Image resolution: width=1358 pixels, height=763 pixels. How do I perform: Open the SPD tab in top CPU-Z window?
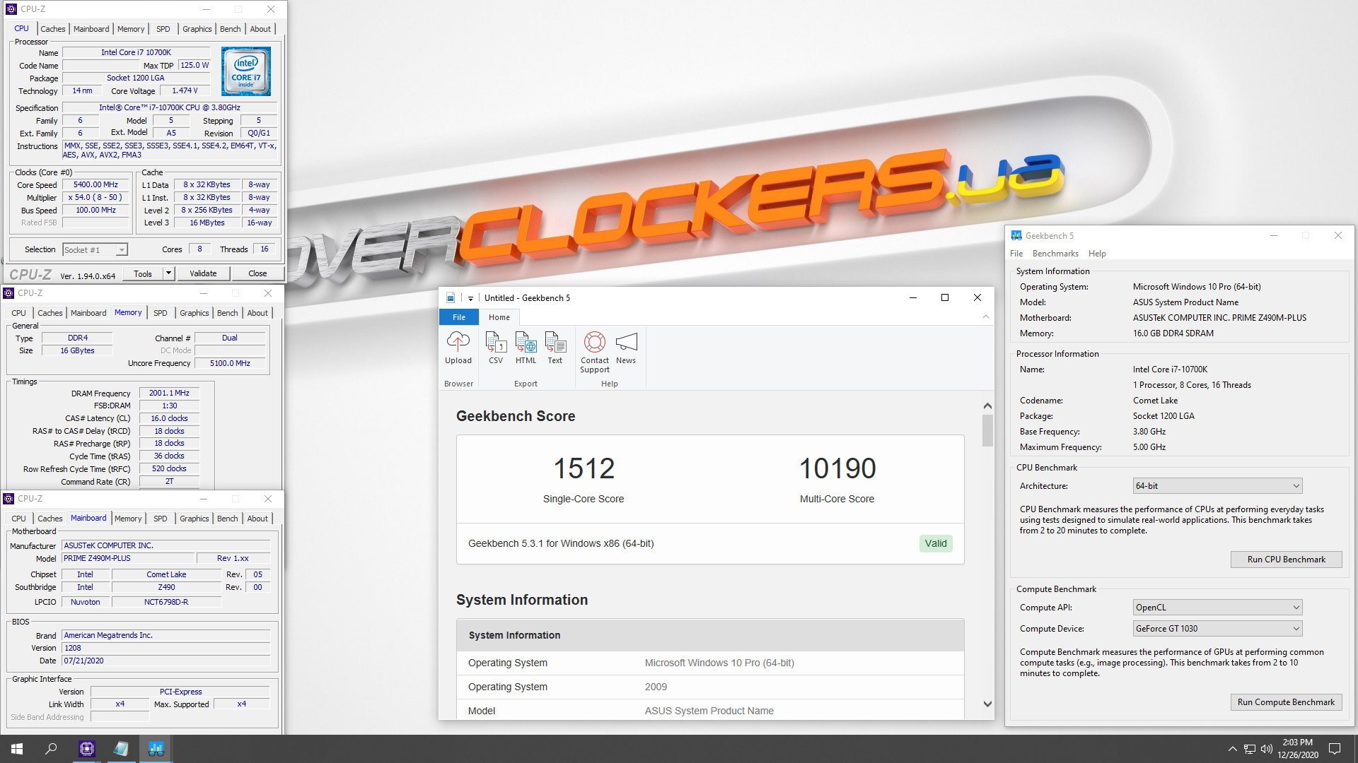click(163, 29)
